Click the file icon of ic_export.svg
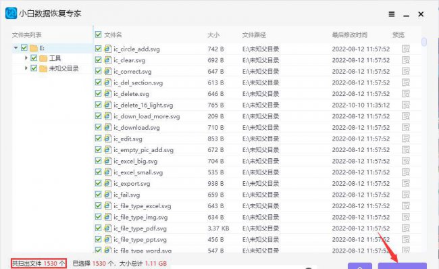Screen dimensions: 439x269 [x=108, y=183]
